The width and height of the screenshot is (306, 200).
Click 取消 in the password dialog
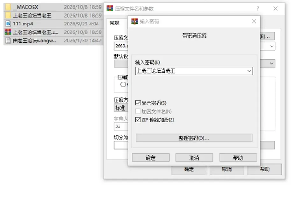[x=194, y=158]
